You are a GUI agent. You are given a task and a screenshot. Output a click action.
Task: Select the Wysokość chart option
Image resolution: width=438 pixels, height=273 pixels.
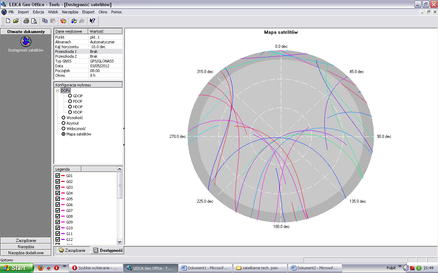(63, 118)
